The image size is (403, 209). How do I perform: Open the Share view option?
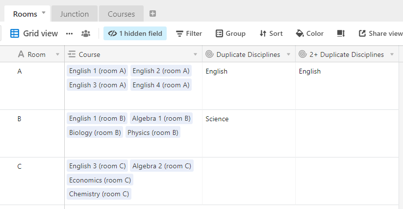click(x=380, y=33)
